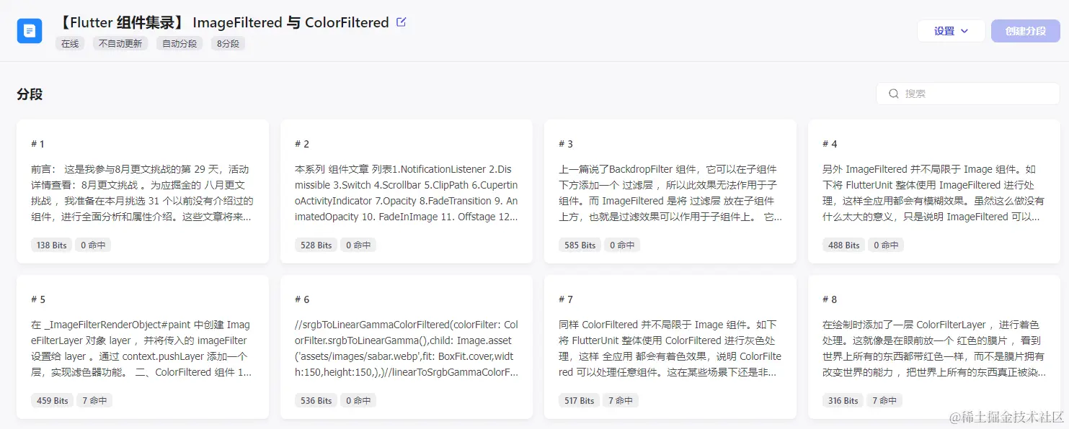Click the search magnifier icon
Viewport: 1069px width, 429px height.
pos(894,94)
